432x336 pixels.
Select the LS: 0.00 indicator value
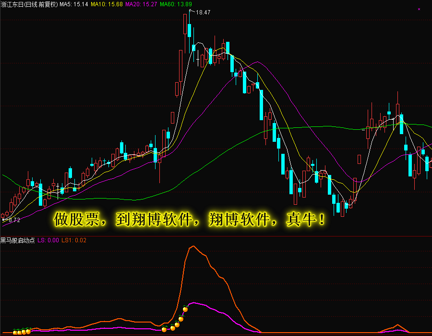click(x=48, y=240)
